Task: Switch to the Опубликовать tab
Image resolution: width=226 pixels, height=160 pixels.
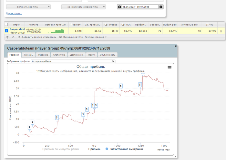Action: point(108,55)
